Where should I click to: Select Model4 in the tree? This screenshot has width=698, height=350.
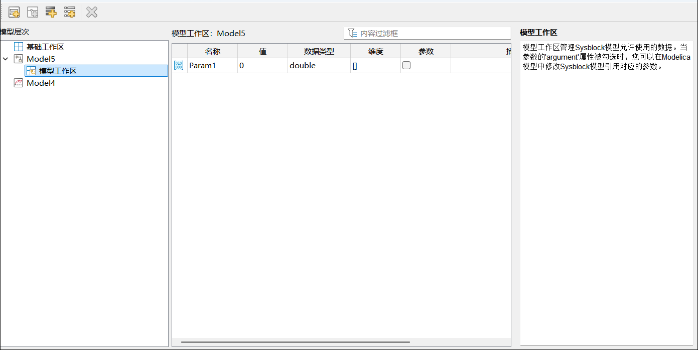pyautogui.click(x=41, y=83)
